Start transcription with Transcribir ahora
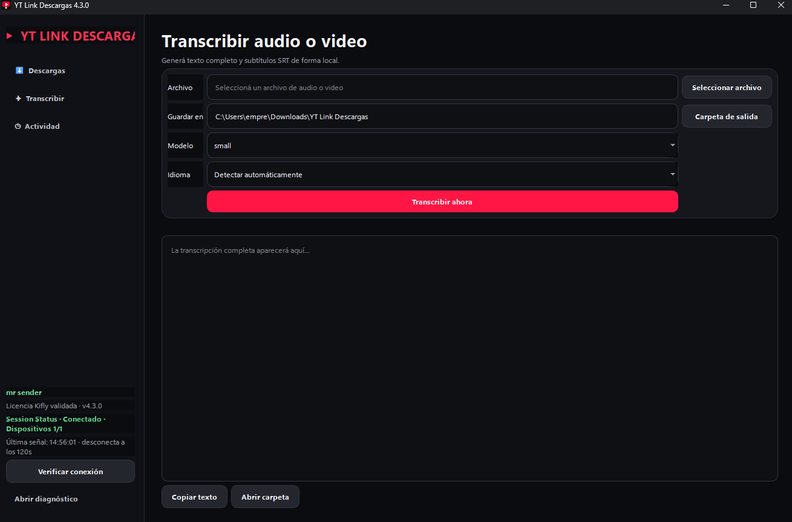Viewport: 792px width, 522px height. pyautogui.click(x=442, y=202)
